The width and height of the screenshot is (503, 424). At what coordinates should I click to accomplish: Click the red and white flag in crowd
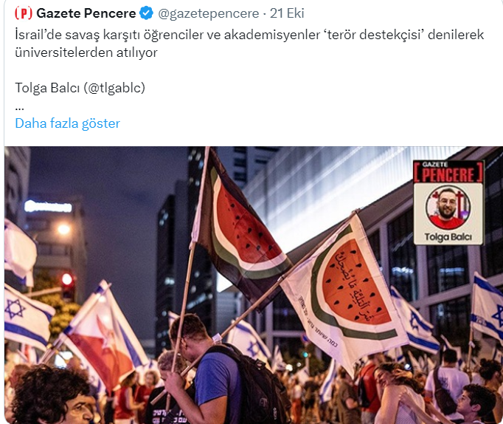[100, 350]
